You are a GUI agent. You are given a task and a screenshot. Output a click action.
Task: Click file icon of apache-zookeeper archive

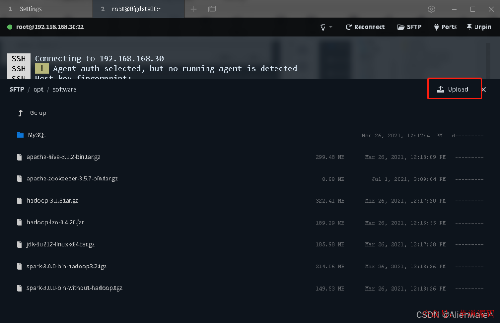click(x=19, y=179)
